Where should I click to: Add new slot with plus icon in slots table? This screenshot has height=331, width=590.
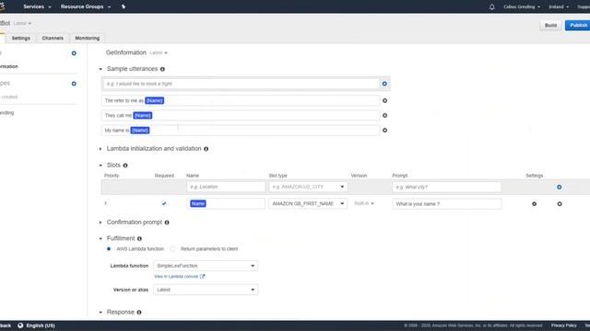pos(560,187)
